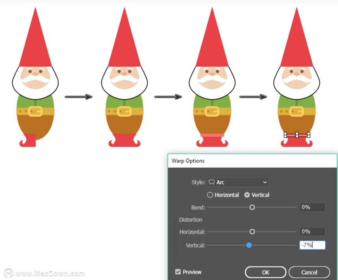Click the Vertical distortion slider handle

[x=249, y=245]
